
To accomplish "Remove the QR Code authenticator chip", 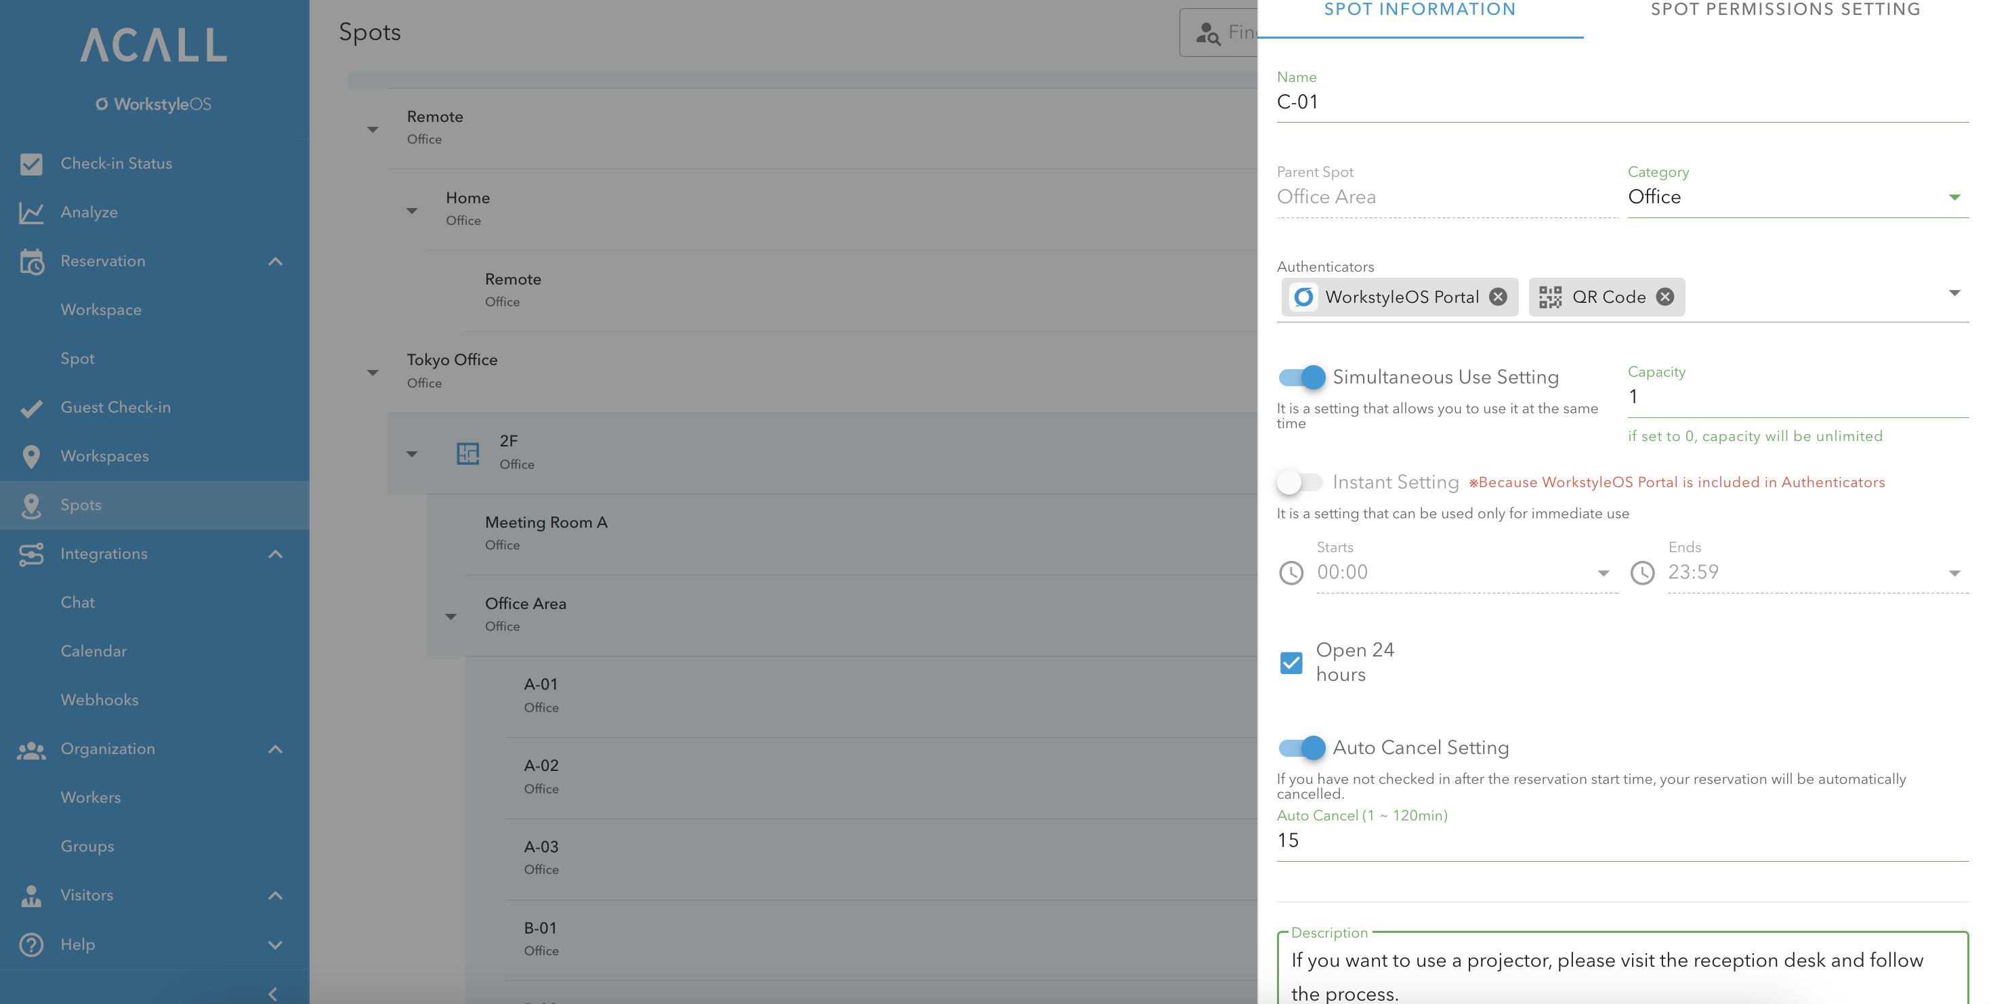I will tap(1665, 297).
